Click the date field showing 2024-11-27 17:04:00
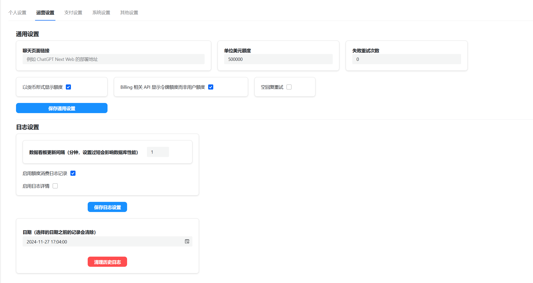This screenshot has width=533, height=283. [x=108, y=242]
